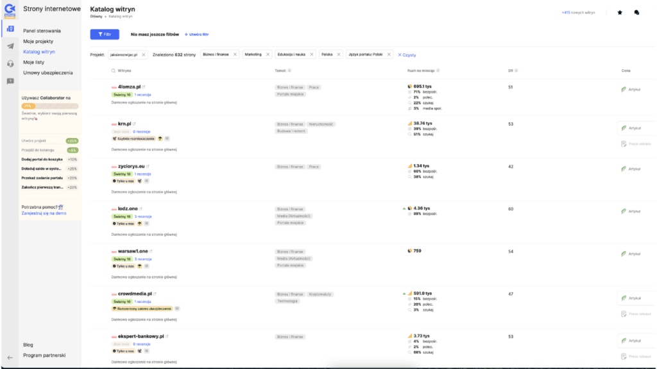The width and height of the screenshot is (657, 369).
Task: Open Moje listy menu item
Action: (x=33, y=62)
